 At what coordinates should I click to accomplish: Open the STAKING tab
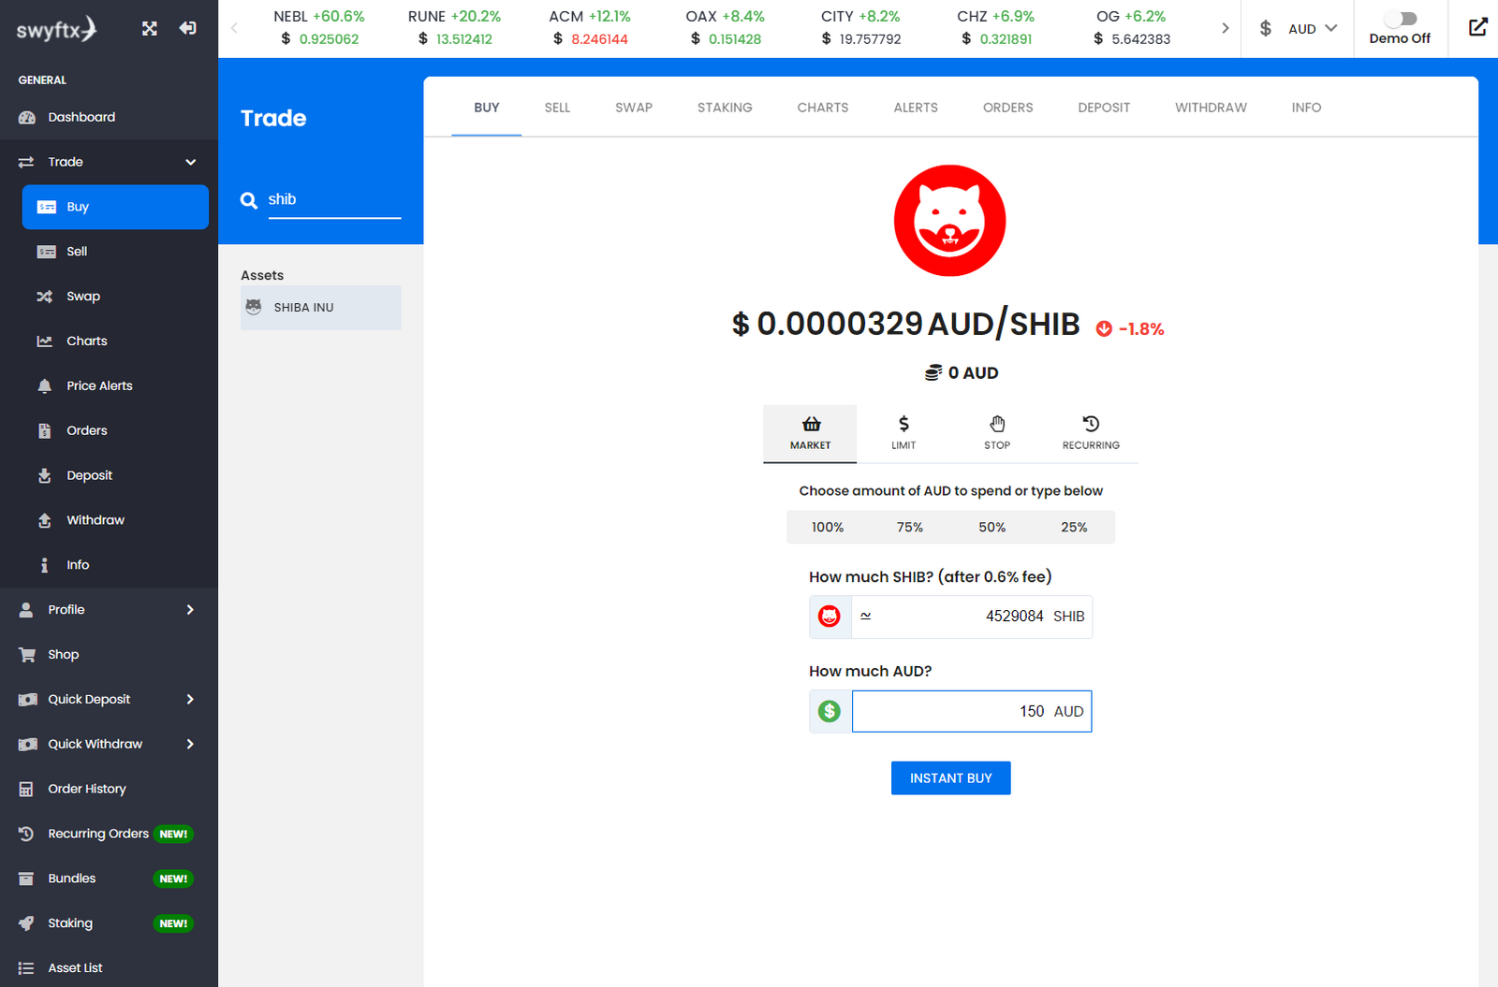[725, 108]
